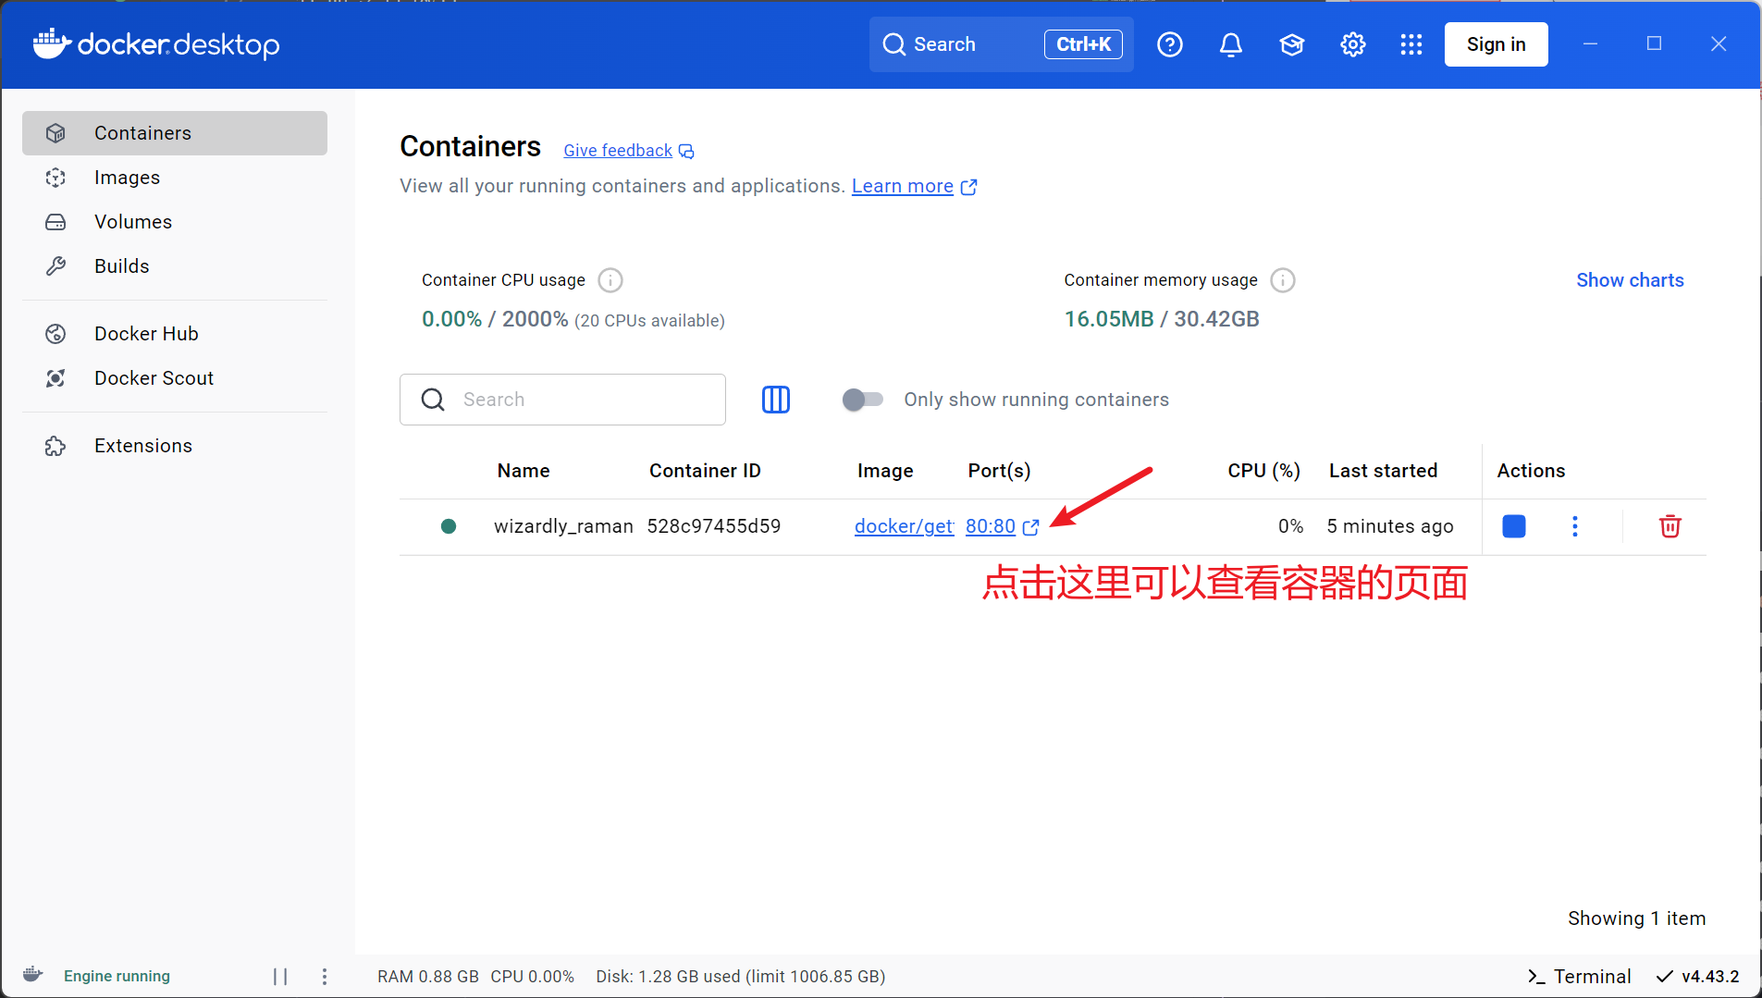Switch to the Images section
This screenshot has width=1762, height=998.
pyautogui.click(x=127, y=178)
